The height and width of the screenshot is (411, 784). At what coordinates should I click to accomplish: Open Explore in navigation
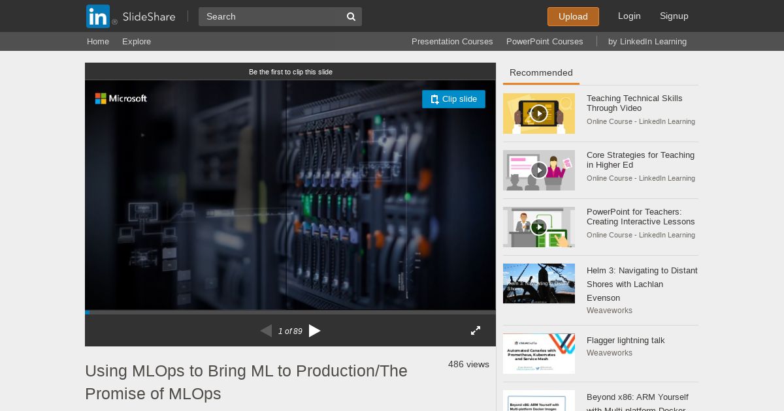[137, 42]
